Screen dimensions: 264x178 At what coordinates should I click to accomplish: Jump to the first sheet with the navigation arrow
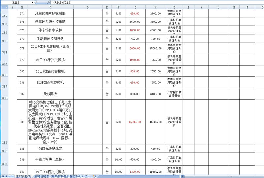[2, 176]
